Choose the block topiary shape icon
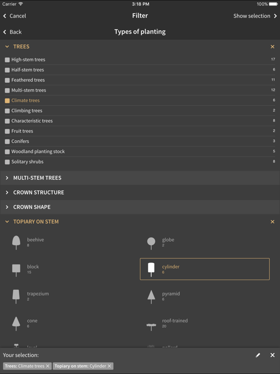 (16, 270)
